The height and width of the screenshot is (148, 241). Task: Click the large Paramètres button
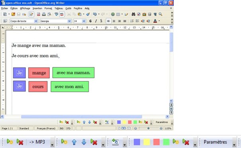click(215, 142)
